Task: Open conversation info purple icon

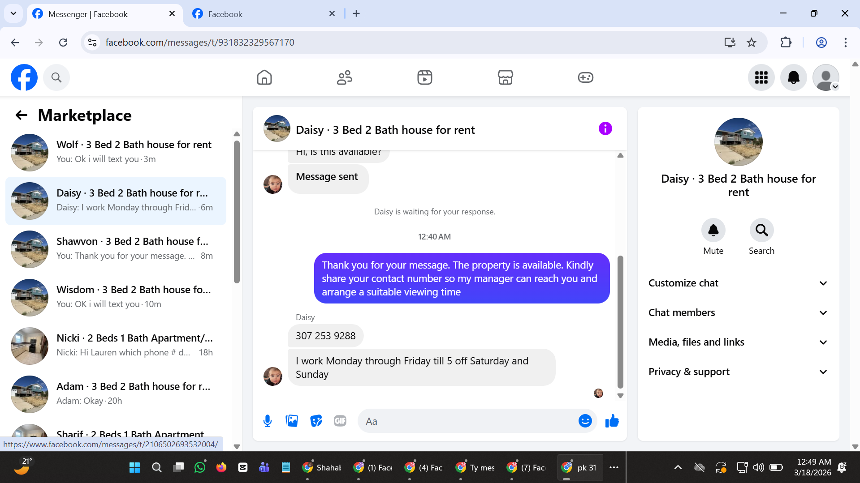Action: click(x=605, y=129)
